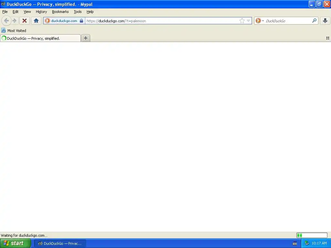Open the History menu

click(41, 12)
